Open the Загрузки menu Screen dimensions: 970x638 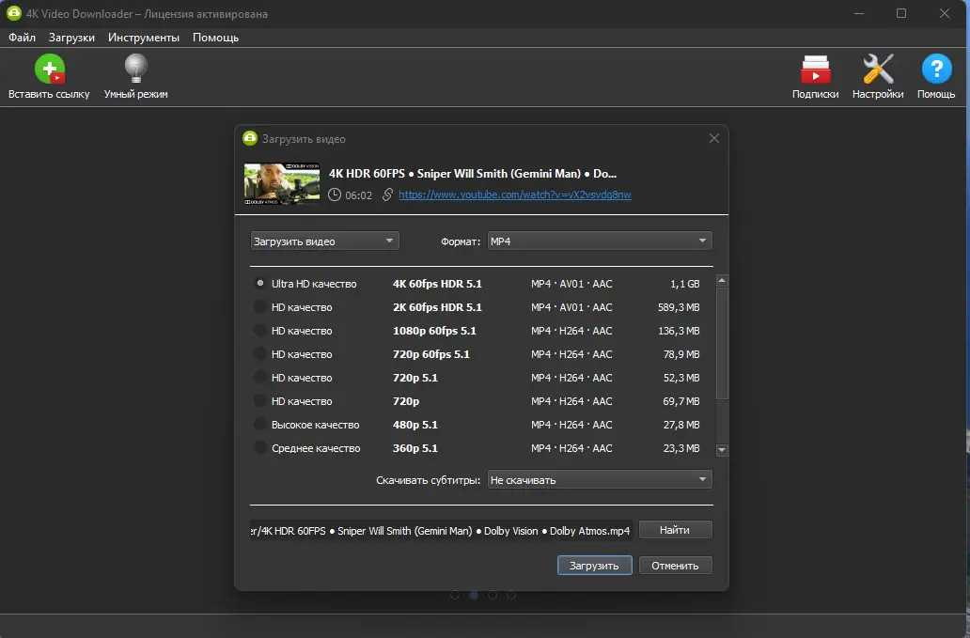pos(71,37)
